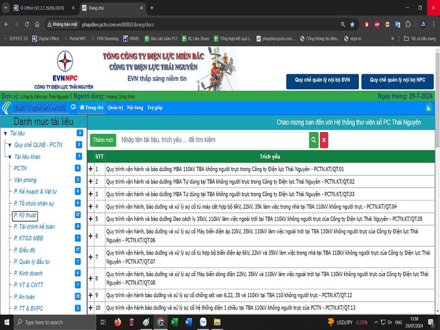
Task: Open the user account icon in blue navbar
Action: pyautogui.click(x=428, y=108)
